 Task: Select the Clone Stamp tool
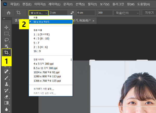pyautogui.click(x=6, y=84)
